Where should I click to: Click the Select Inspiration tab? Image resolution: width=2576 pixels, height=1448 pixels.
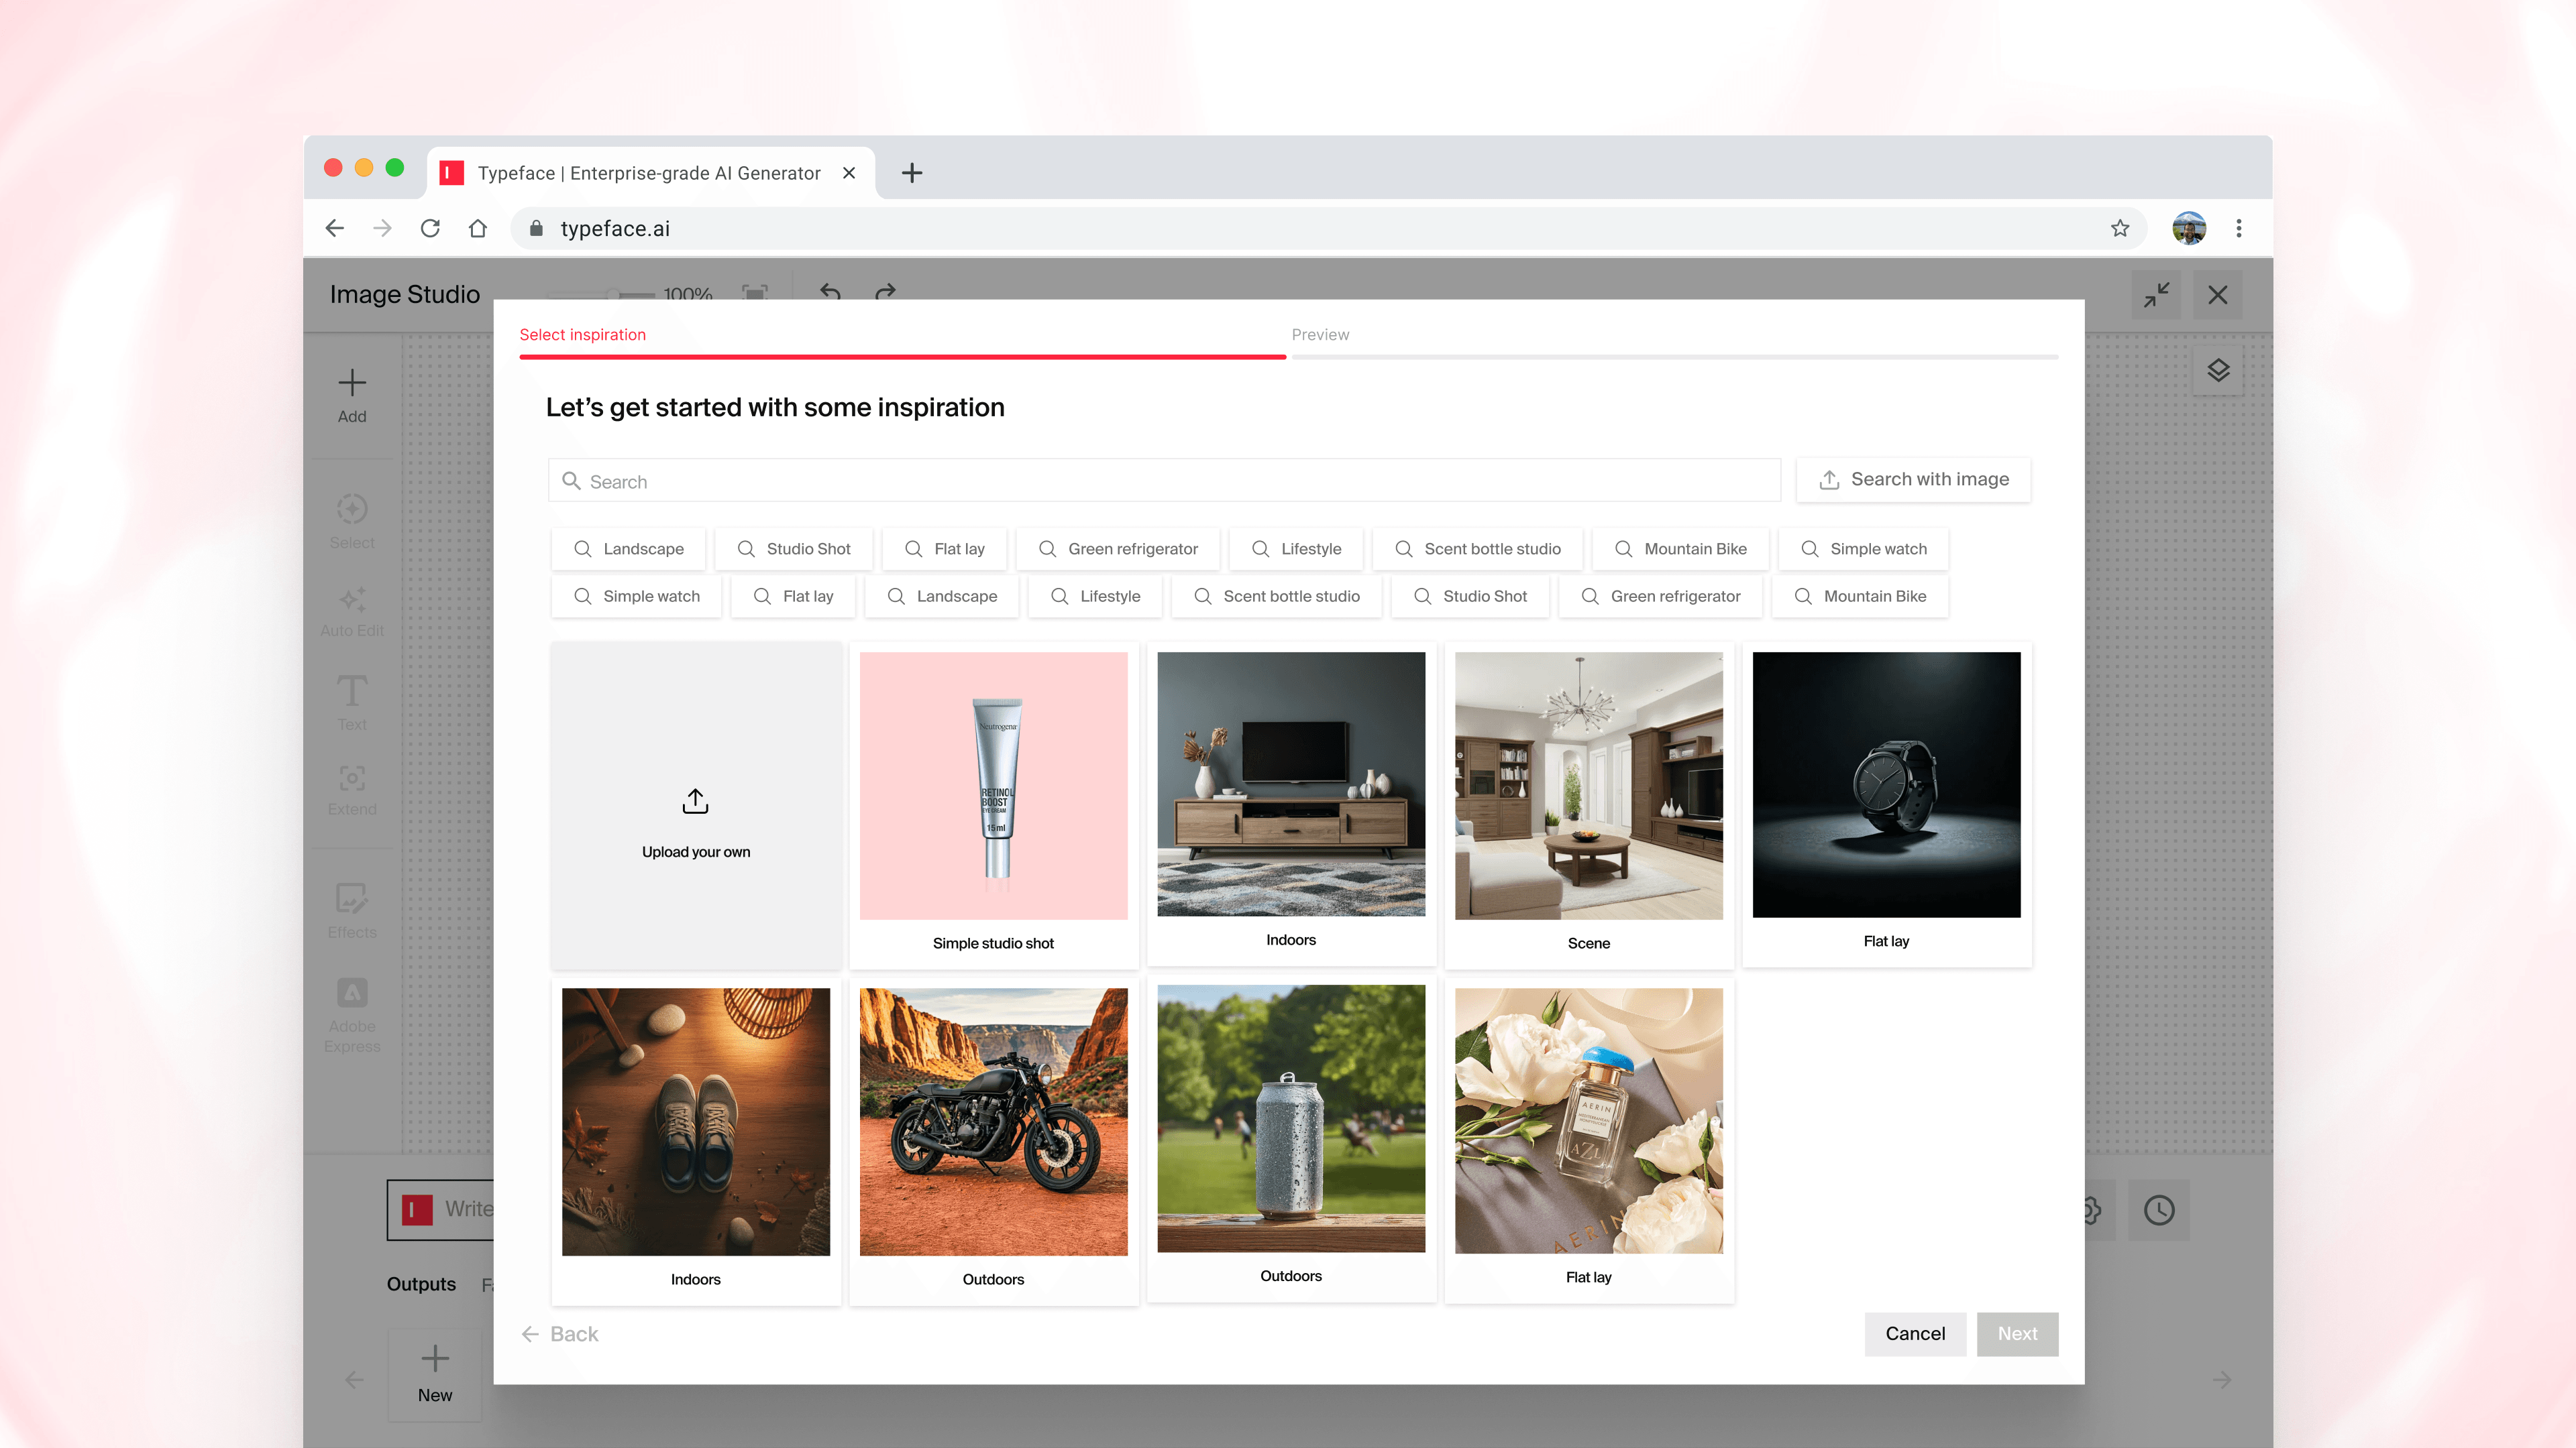coord(582,334)
